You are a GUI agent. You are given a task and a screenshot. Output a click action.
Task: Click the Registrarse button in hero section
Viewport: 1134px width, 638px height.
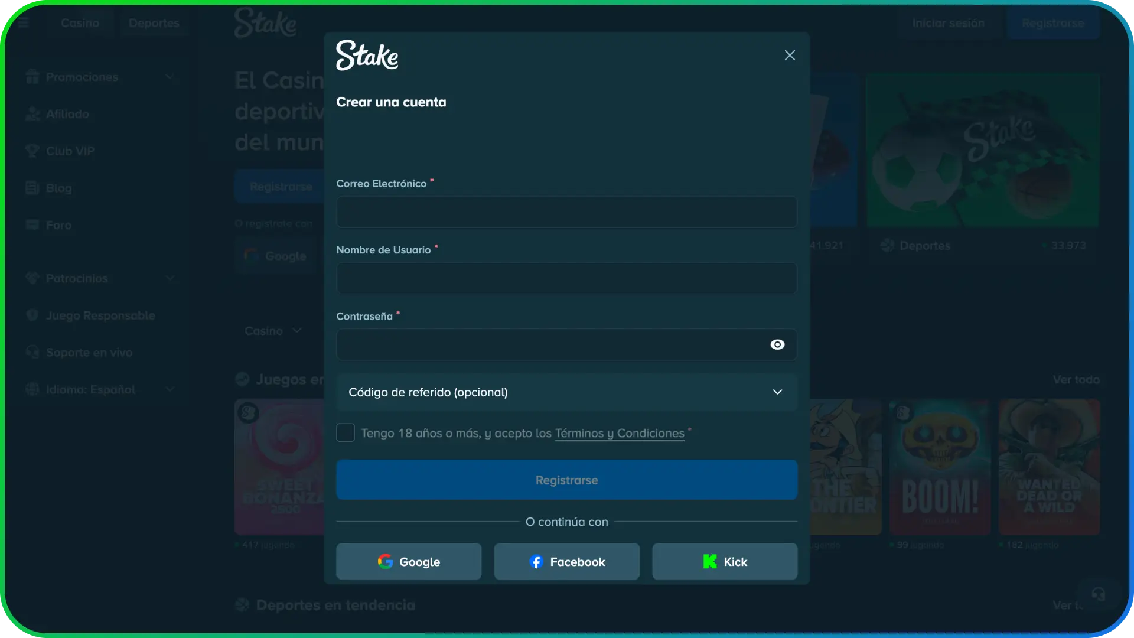(x=280, y=187)
